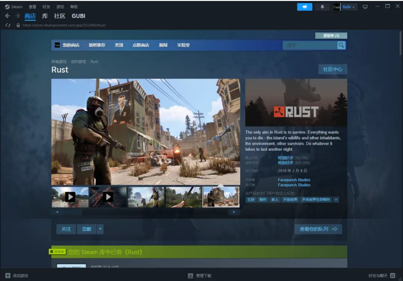Click the 忽略 ignore button
This screenshot has width=403, height=281.
tap(87, 229)
